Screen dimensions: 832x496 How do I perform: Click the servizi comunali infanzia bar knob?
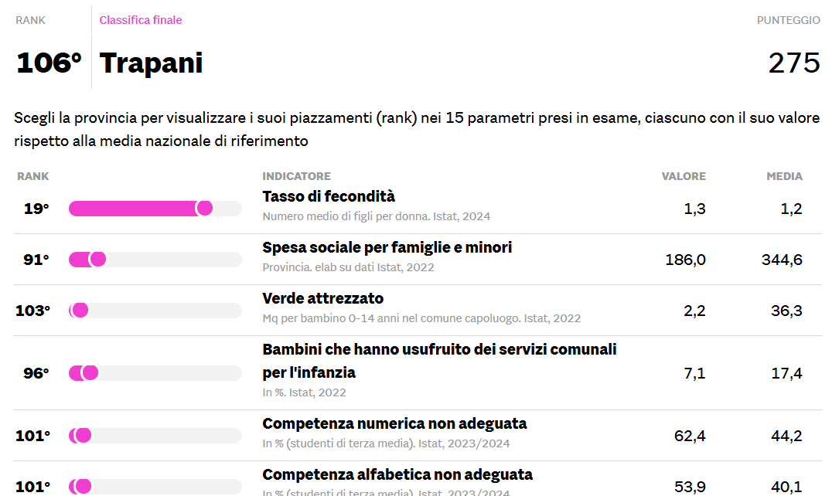tap(90, 373)
